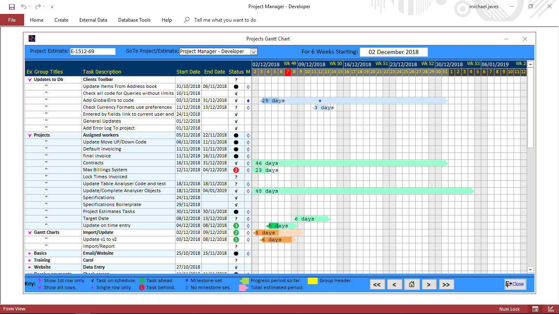This screenshot has width=559, height=314.
Task: Open the External Data tab
Action: (93, 20)
